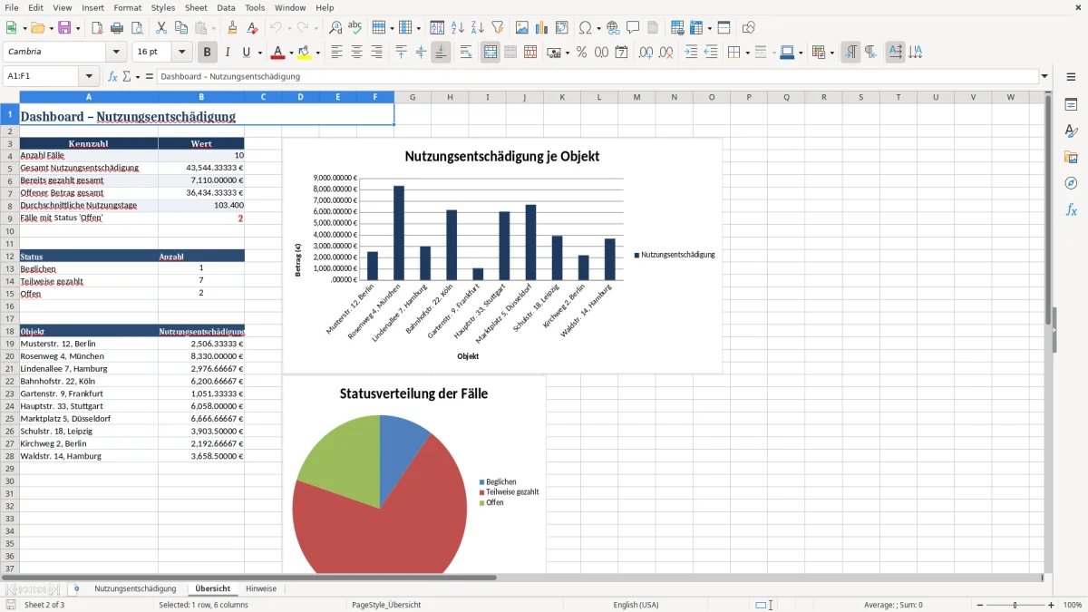
Task: Open the Borders dropdown arrow
Action: tap(746, 53)
